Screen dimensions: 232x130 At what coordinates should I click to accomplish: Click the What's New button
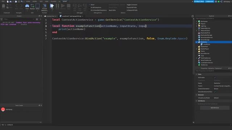(199, 1)
